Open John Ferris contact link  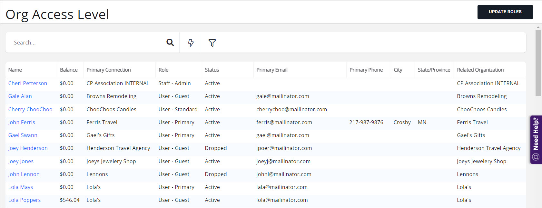22,122
